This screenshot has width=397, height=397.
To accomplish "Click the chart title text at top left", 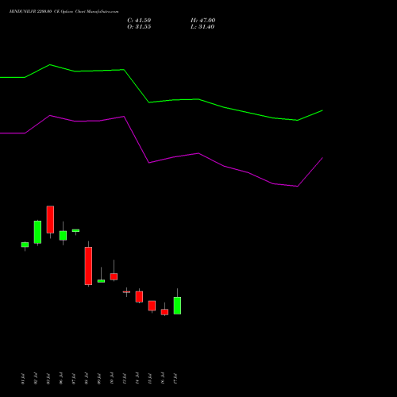I will [x=64, y=12].
